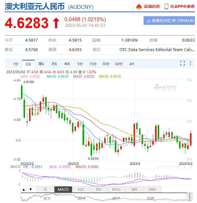Click the current price 4.6283
Image resolution: width=197 pixels, height=203 pixels.
(x=26, y=23)
